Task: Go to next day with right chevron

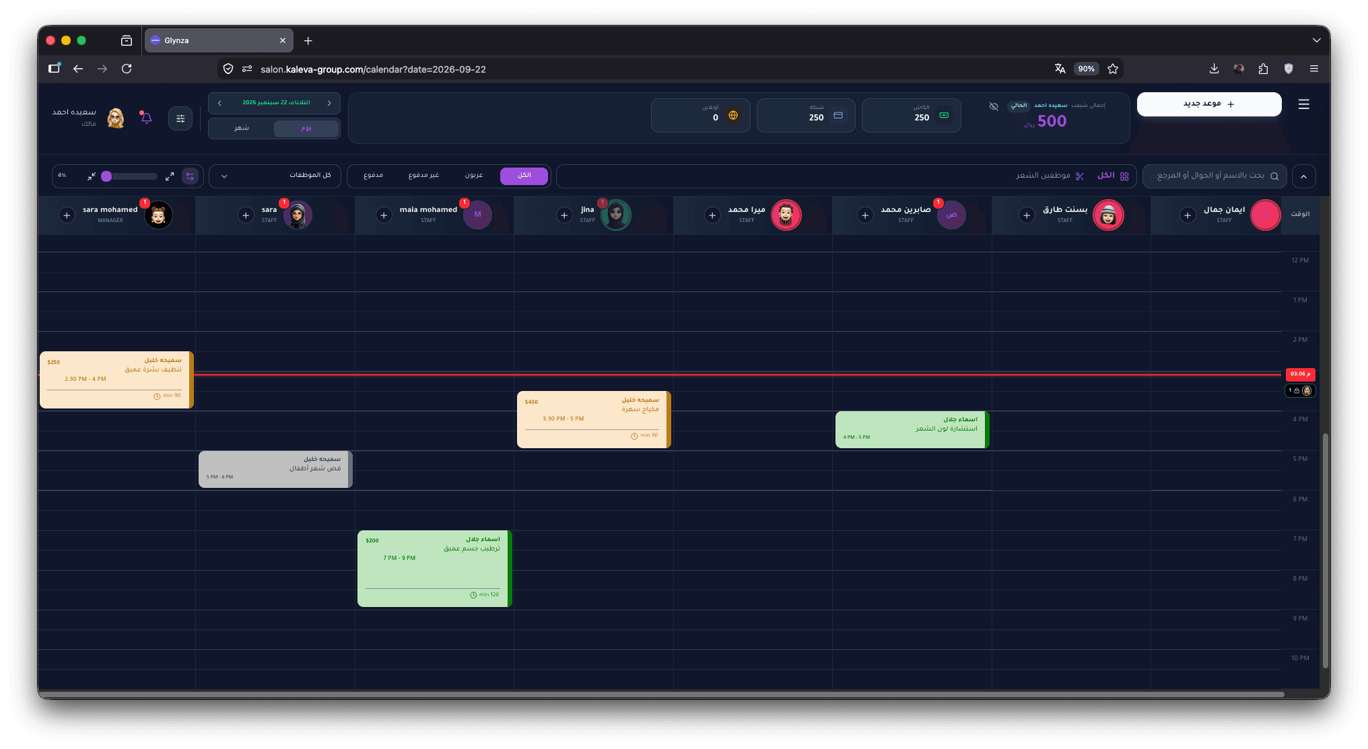Action: coord(329,103)
